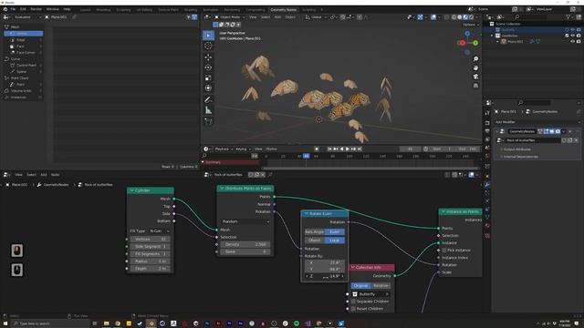Click the blue Z axis gizmo ball

467,34
